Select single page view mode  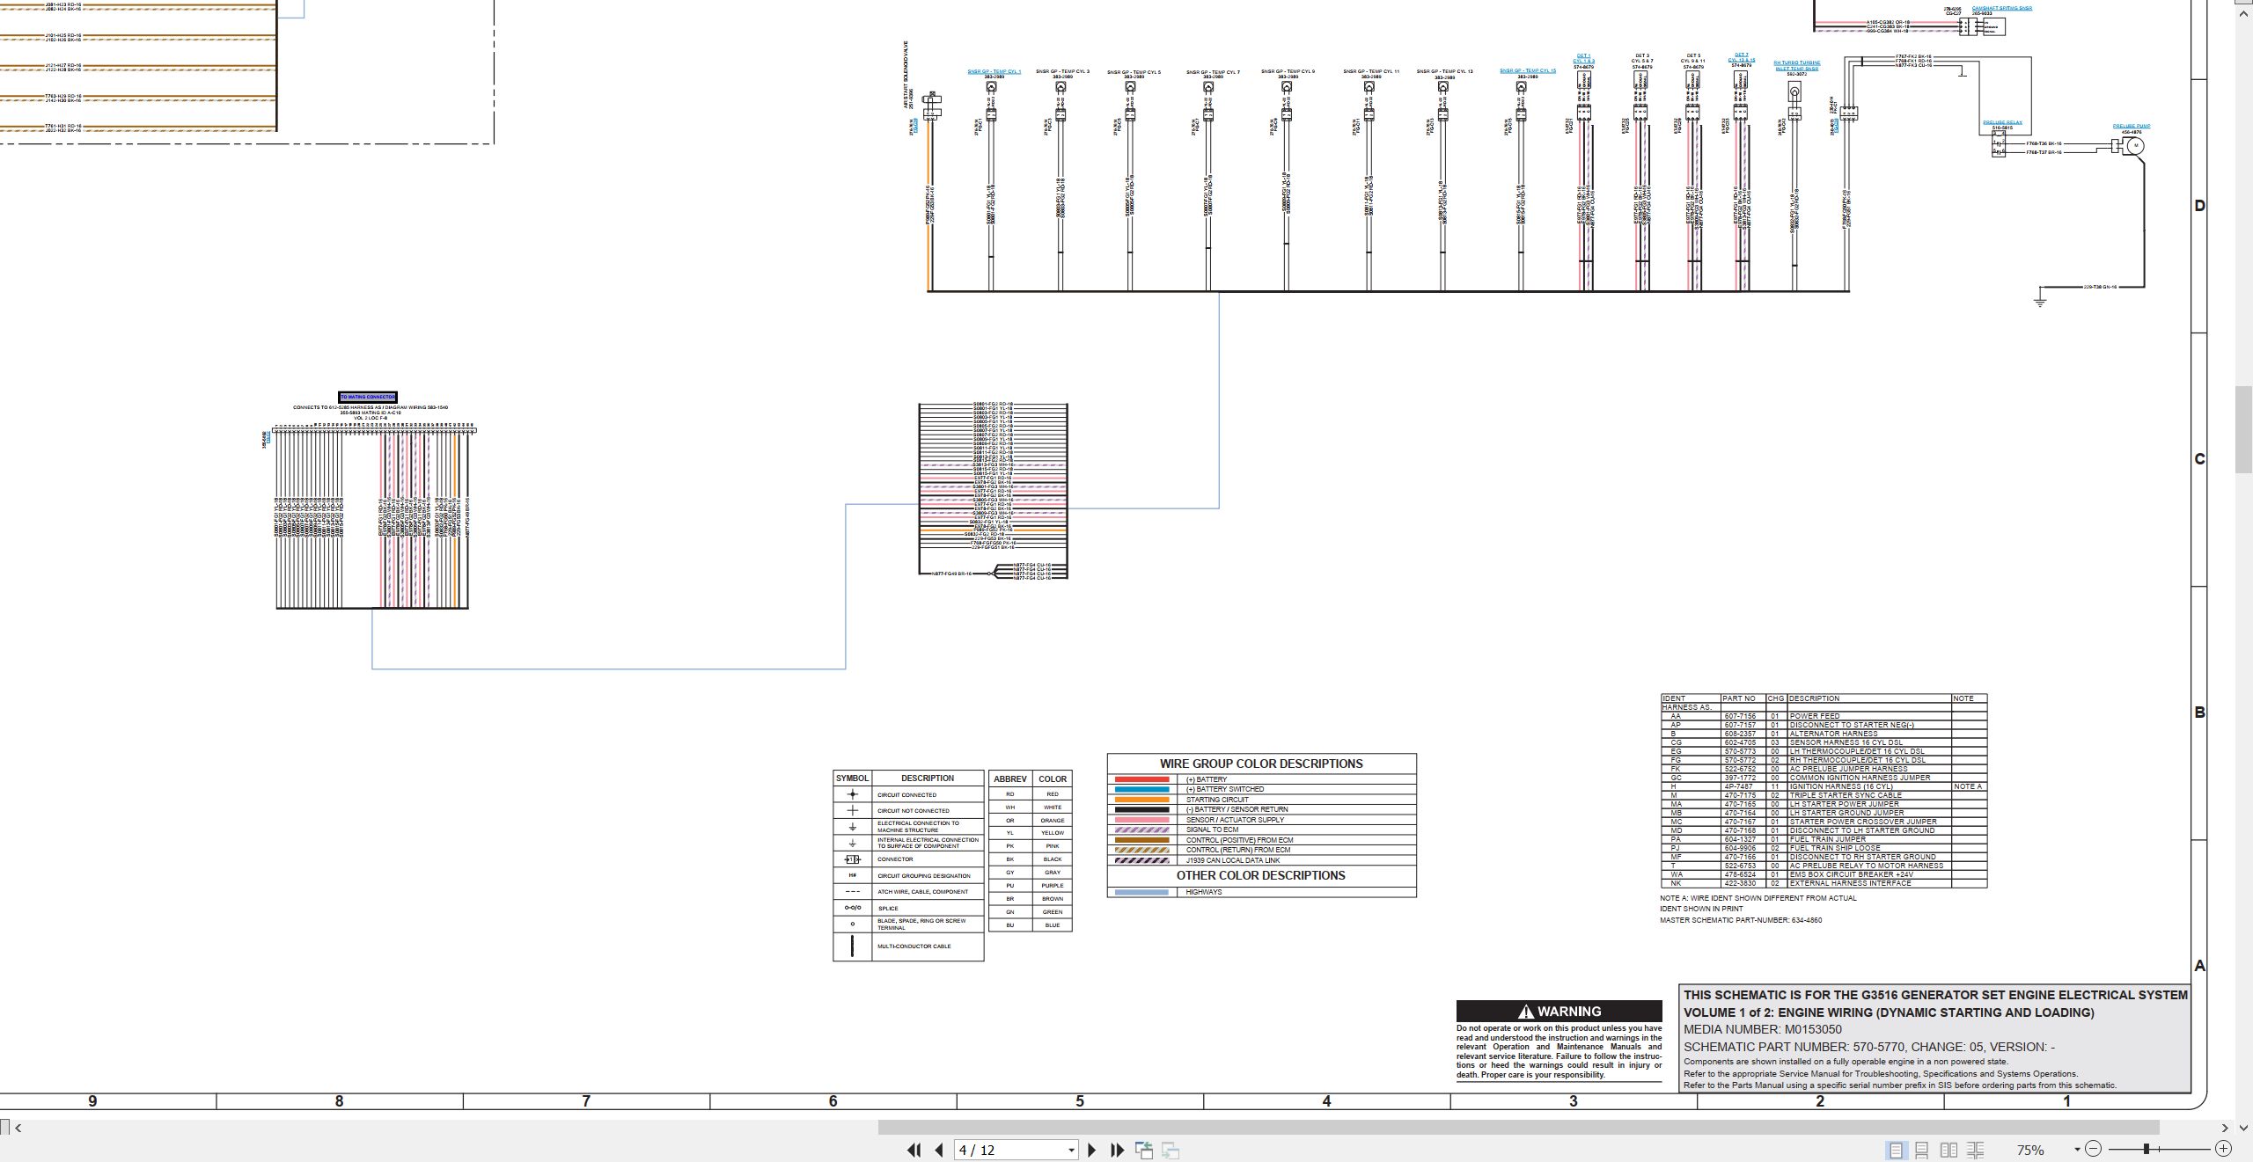pyautogui.click(x=1895, y=1150)
